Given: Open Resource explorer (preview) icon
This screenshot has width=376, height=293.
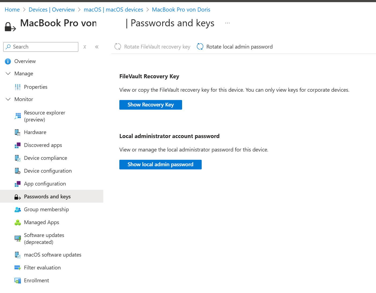Looking at the screenshot, I should [x=17, y=116].
